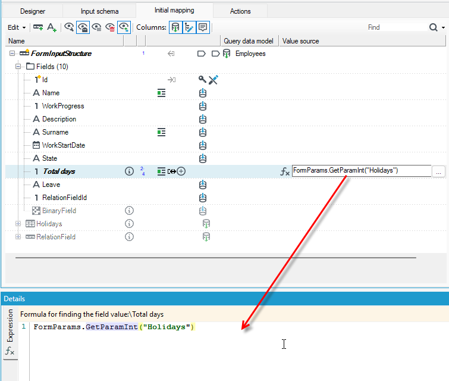Select the State field
449x381 pixels.
pos(49,158)
